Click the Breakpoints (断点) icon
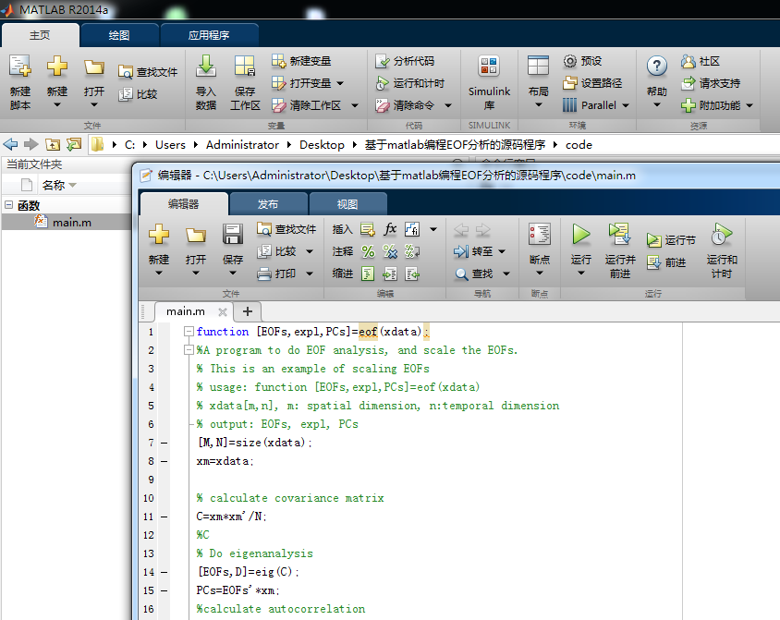This screenshot has height=620, width=780. [x=539, y=234]
